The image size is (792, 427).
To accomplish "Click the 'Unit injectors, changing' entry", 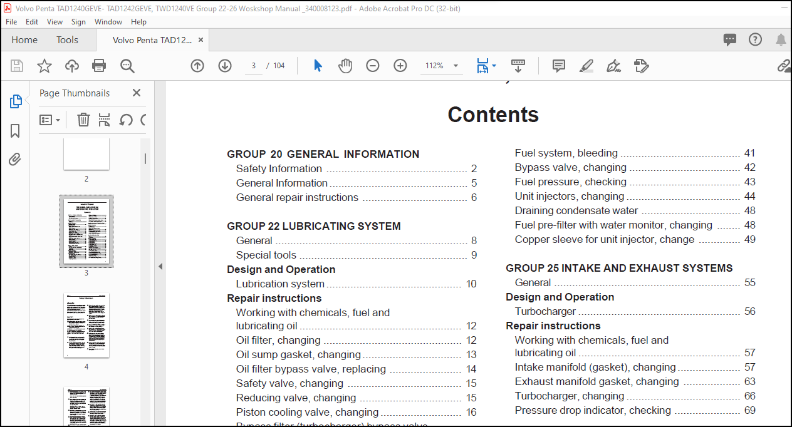I will tap(570, 196).
